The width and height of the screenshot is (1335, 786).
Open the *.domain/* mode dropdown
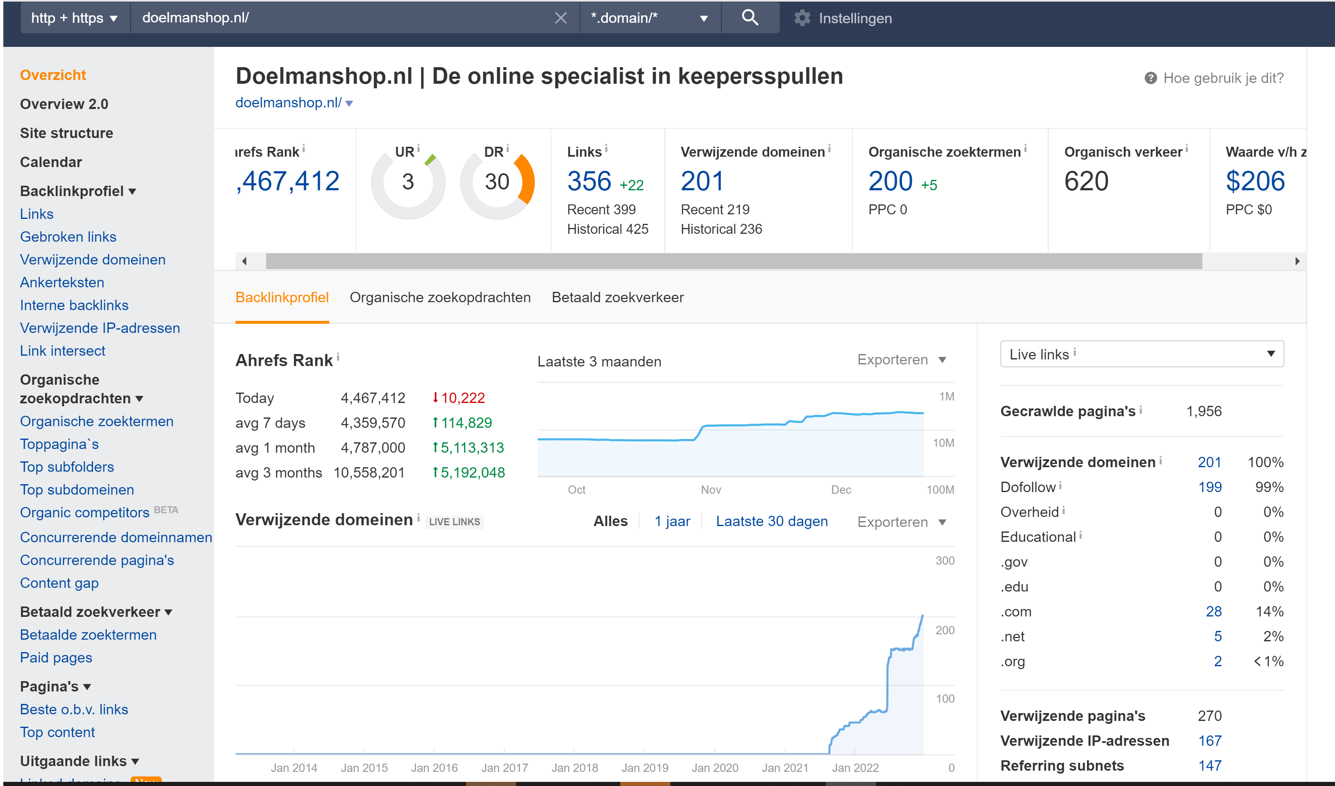[x=650, y=18]
